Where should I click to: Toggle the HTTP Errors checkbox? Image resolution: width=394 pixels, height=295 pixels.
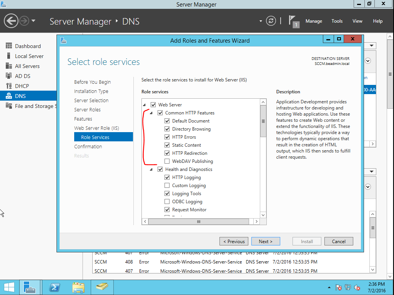[x=167, y=137]
